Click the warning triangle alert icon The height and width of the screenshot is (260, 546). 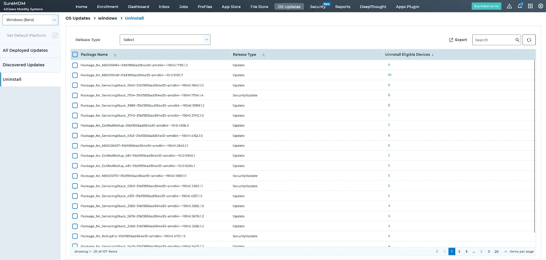tap(509, 6)
